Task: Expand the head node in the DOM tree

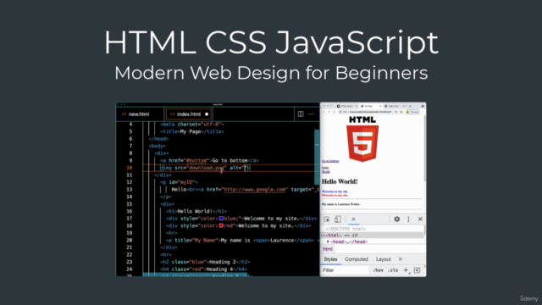Action: click(328, 241)
